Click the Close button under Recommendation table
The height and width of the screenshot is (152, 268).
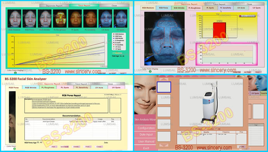pyautogui.click(x=99, y=147)
